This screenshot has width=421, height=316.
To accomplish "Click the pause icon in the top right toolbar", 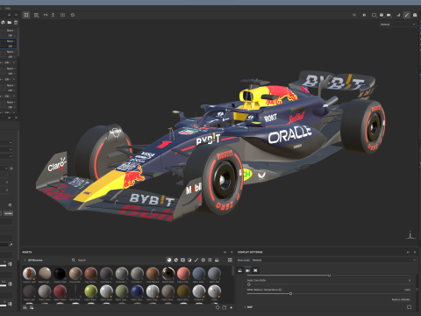I will [x=364, y=15].
